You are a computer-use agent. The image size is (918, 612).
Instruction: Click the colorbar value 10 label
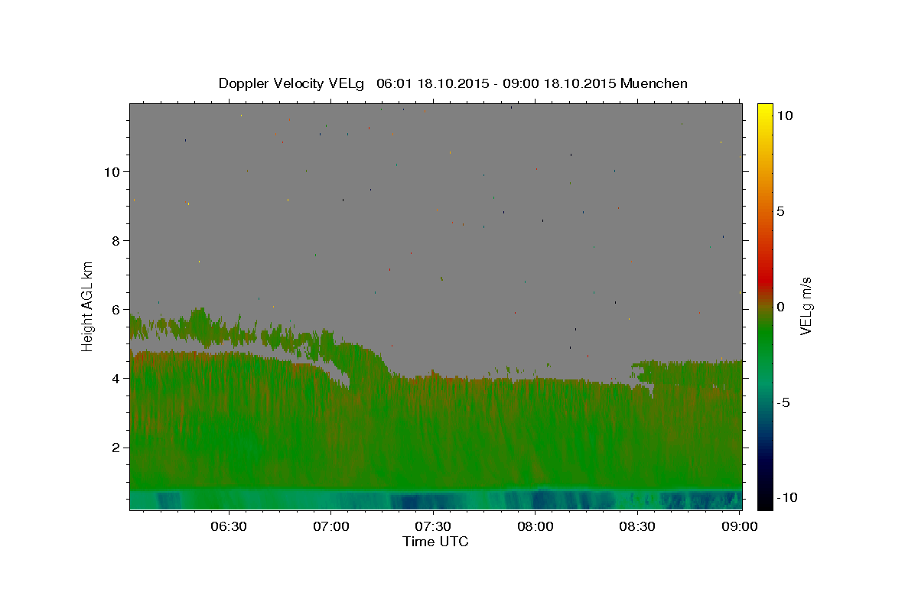click(784, 115)
